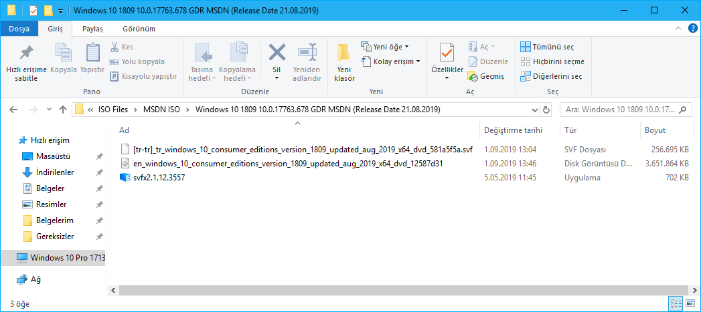Viewport: 701px width, 312px height.
Task: Open Taşıma hedefi move-to dropdown
Action: pos(202,63)
